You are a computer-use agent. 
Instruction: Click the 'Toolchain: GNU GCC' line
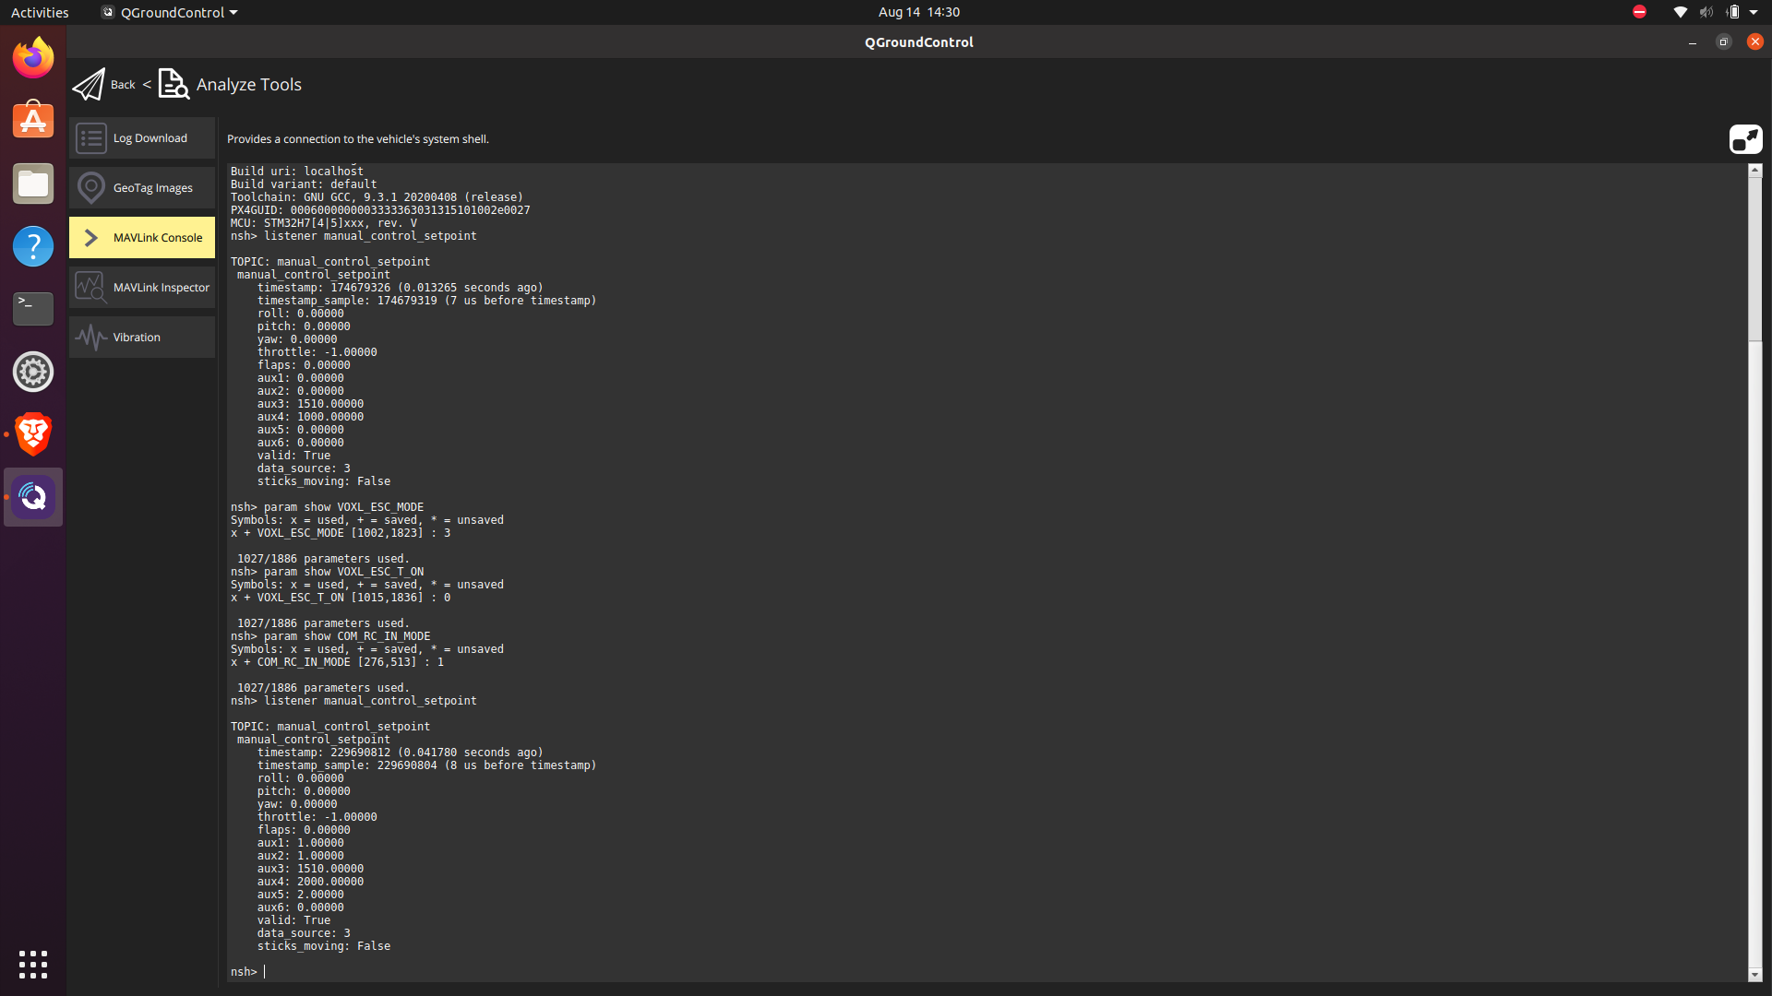pos(377,197)
